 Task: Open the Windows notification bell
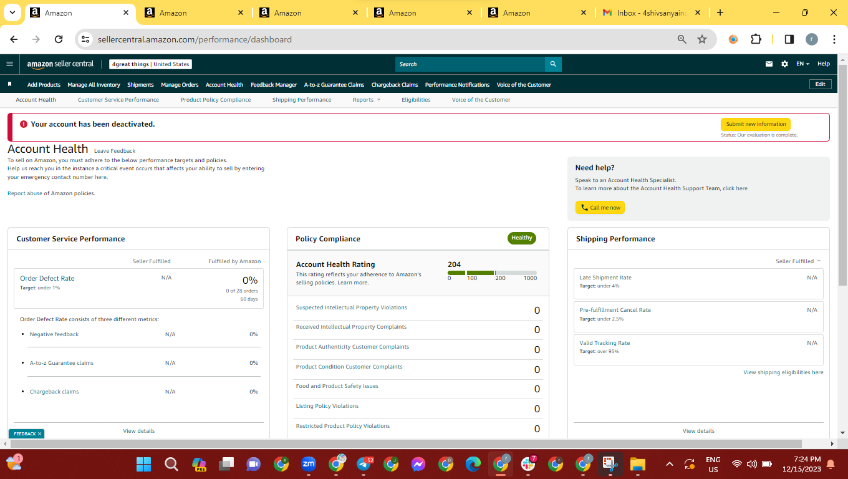tap(830, 464)
